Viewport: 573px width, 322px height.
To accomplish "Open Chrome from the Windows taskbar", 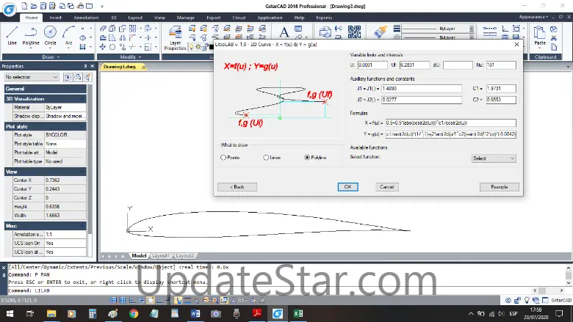I will coord(134,314).
